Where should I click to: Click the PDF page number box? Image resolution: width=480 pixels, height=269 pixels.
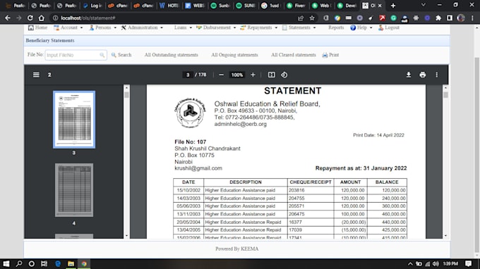click(x=188, y=75)
